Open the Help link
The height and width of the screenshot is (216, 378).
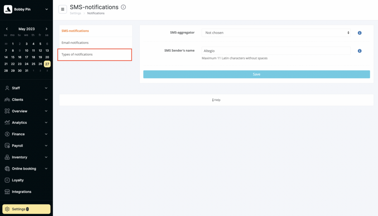click(216, 100)
